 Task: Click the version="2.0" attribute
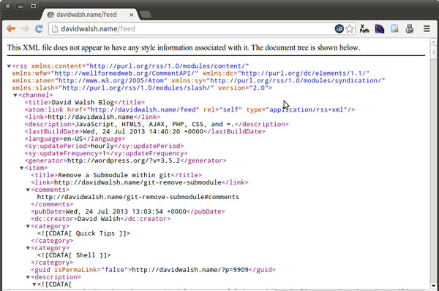coord(243,88)
